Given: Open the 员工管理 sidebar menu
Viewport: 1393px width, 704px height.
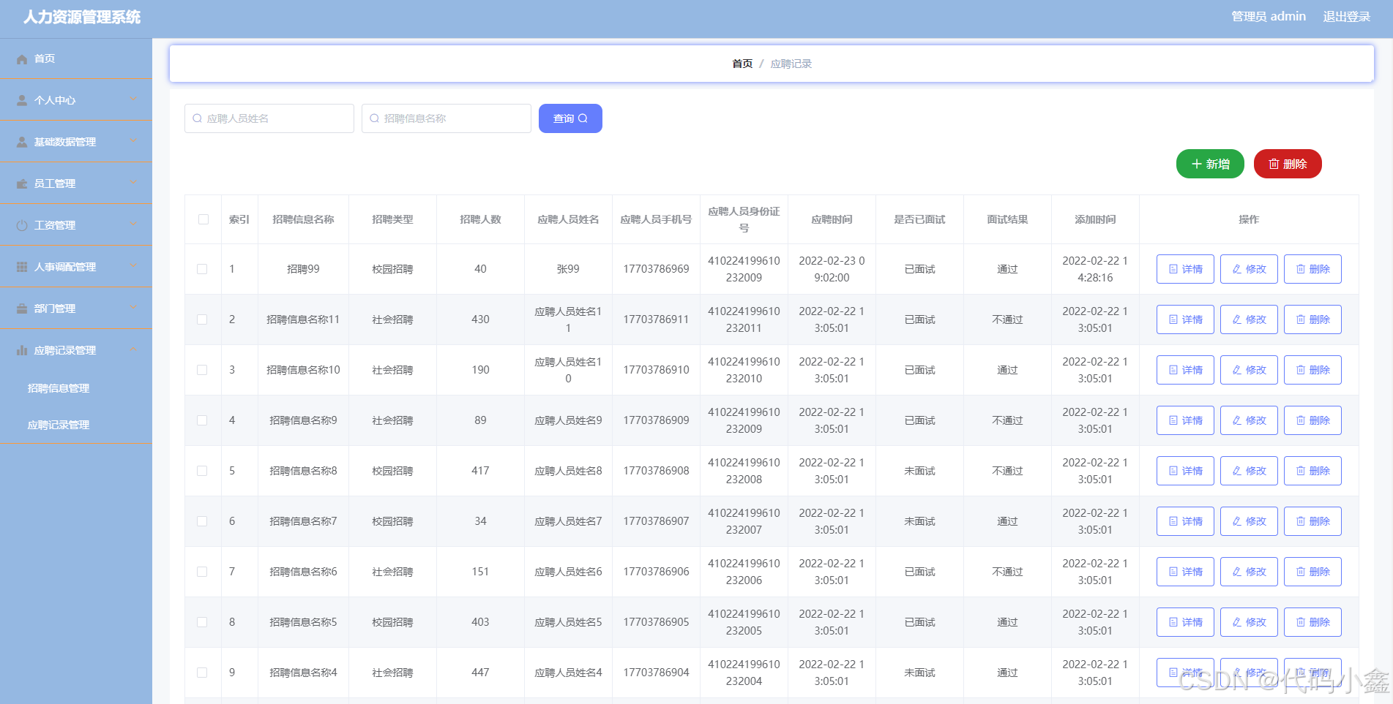Looking at the screenshot, I should pos(76,183).
